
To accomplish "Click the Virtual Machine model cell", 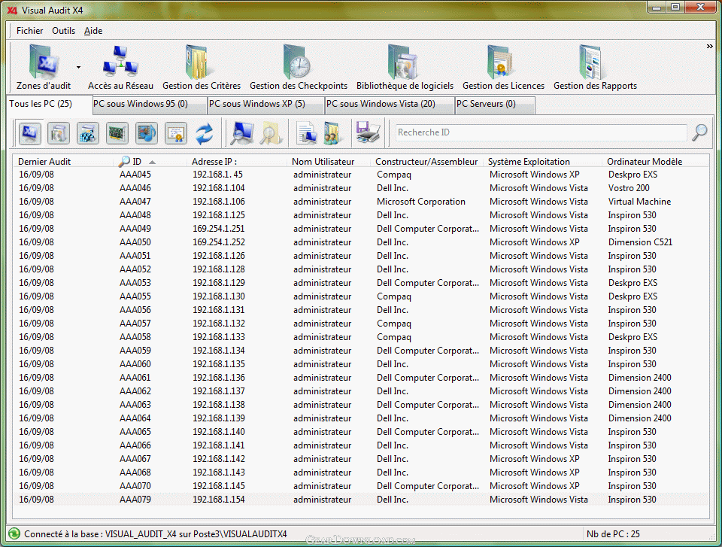I will [x=639, y=202].
